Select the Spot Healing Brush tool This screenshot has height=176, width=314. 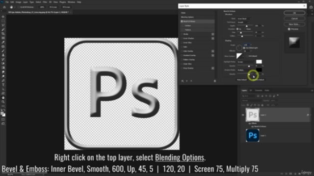[x=3, y=46]
